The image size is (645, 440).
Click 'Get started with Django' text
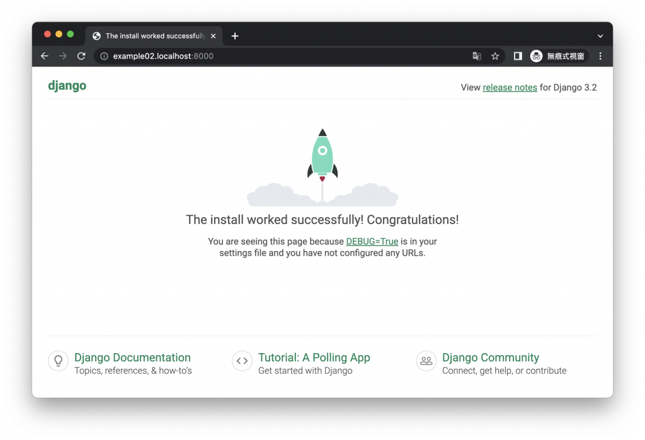click(305, 371)
